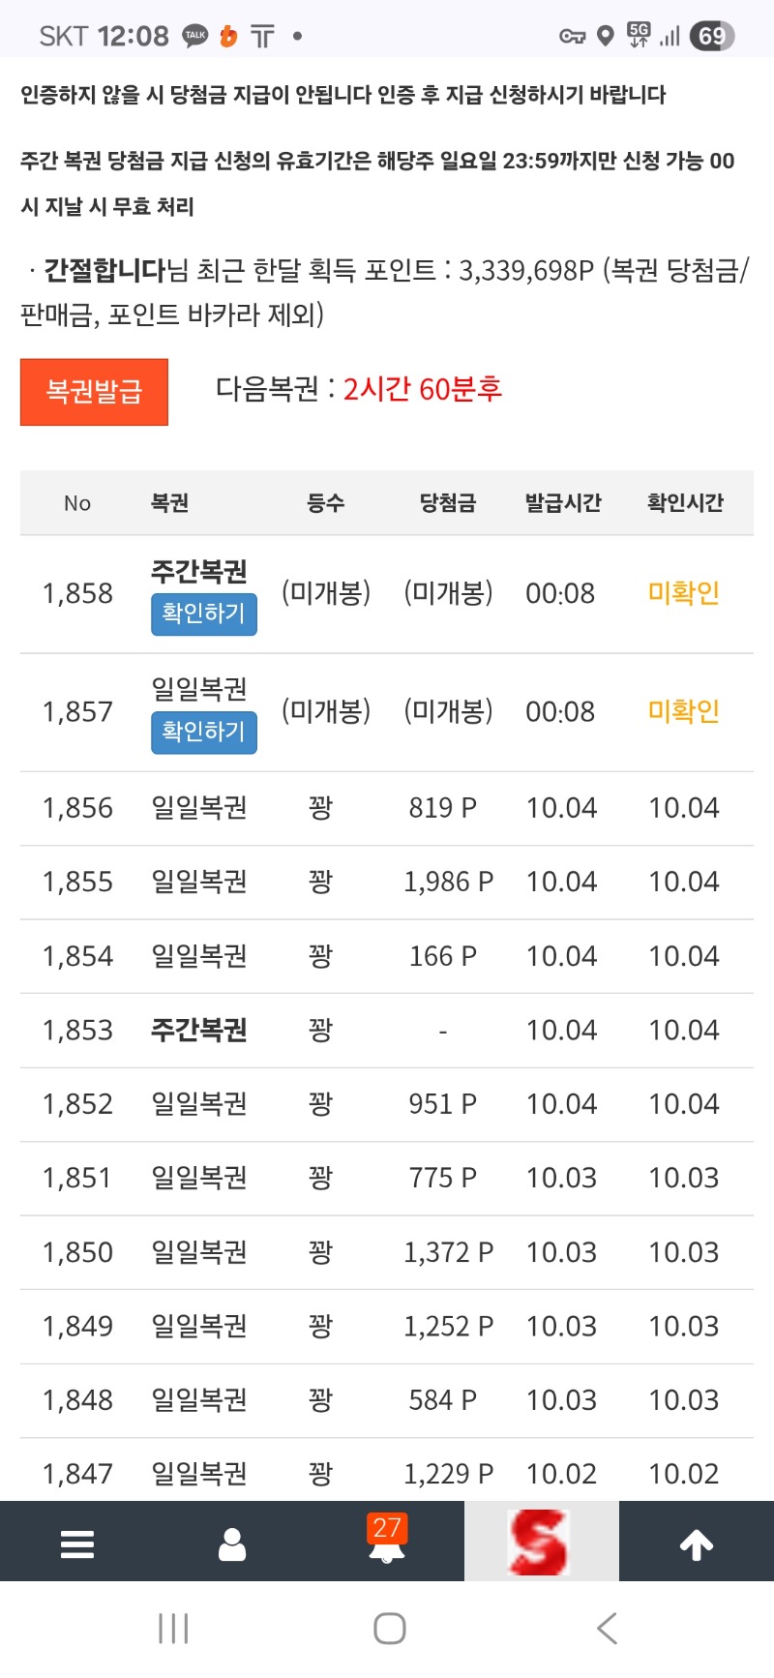Click the 복권발급 button
The image size is (774, 1678).
pyautogui.click(x=94, y=392)
